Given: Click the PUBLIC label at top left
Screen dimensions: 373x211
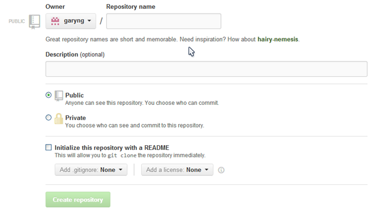Looking at the screenshot, I should point(17,22).
